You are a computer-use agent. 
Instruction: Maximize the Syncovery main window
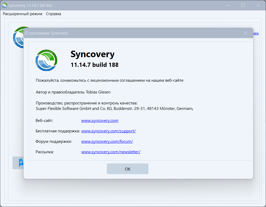[x=243, y=5]
